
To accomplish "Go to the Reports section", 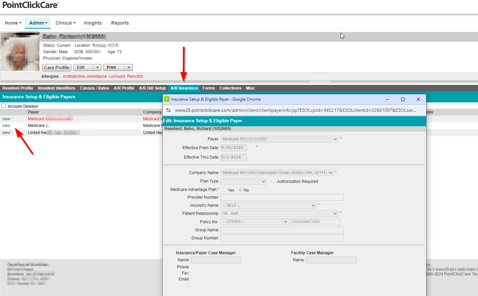I will click(x=120, y=23).
